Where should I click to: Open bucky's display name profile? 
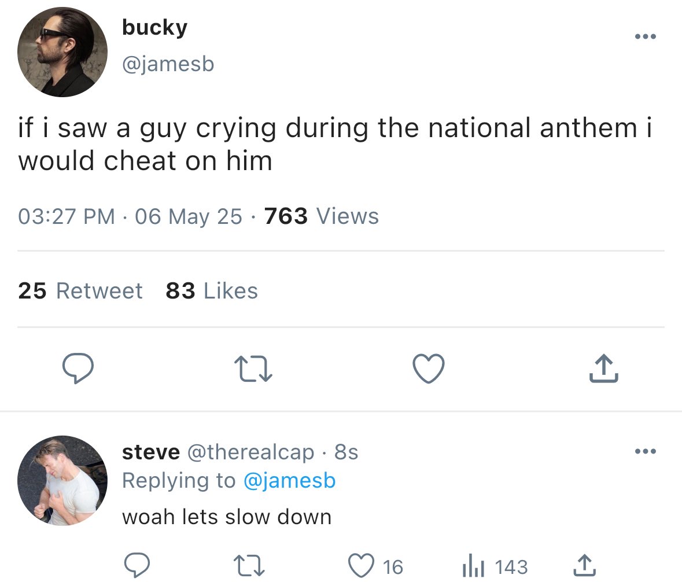click(154, 28)
